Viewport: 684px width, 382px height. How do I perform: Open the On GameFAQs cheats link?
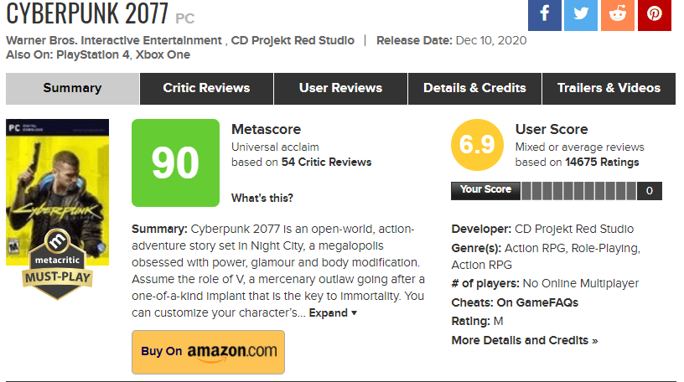[x=536, y=302]
